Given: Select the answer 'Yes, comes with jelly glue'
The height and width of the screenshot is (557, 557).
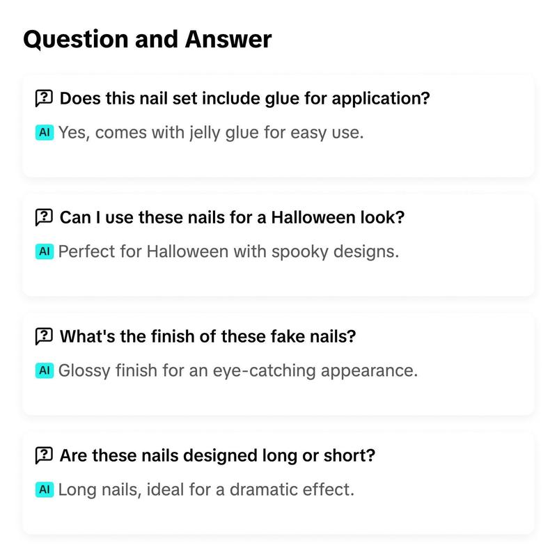Looking at the screenshot, I should 211,133.
